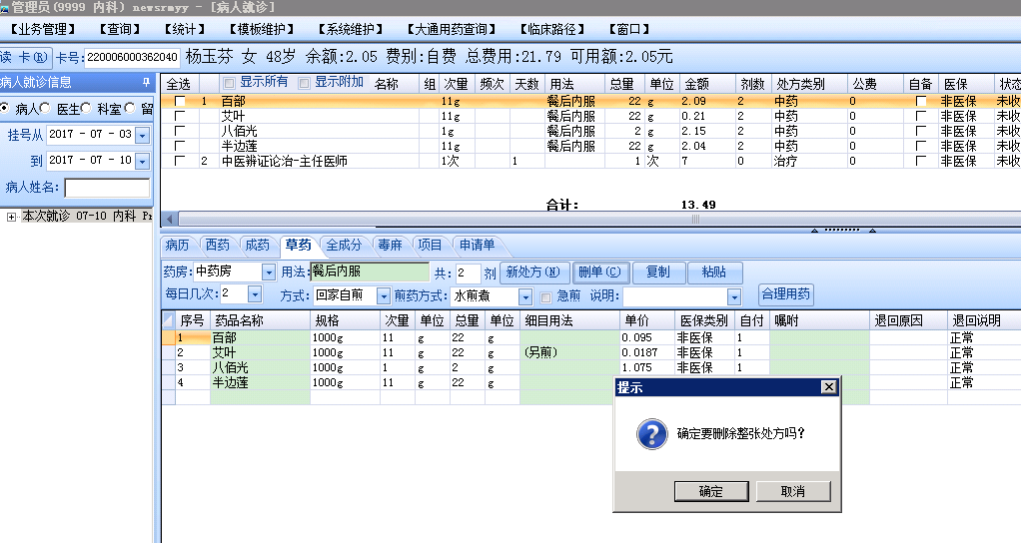Click the 全选 column header
The image size is (1021, 543).
point(179,85)
